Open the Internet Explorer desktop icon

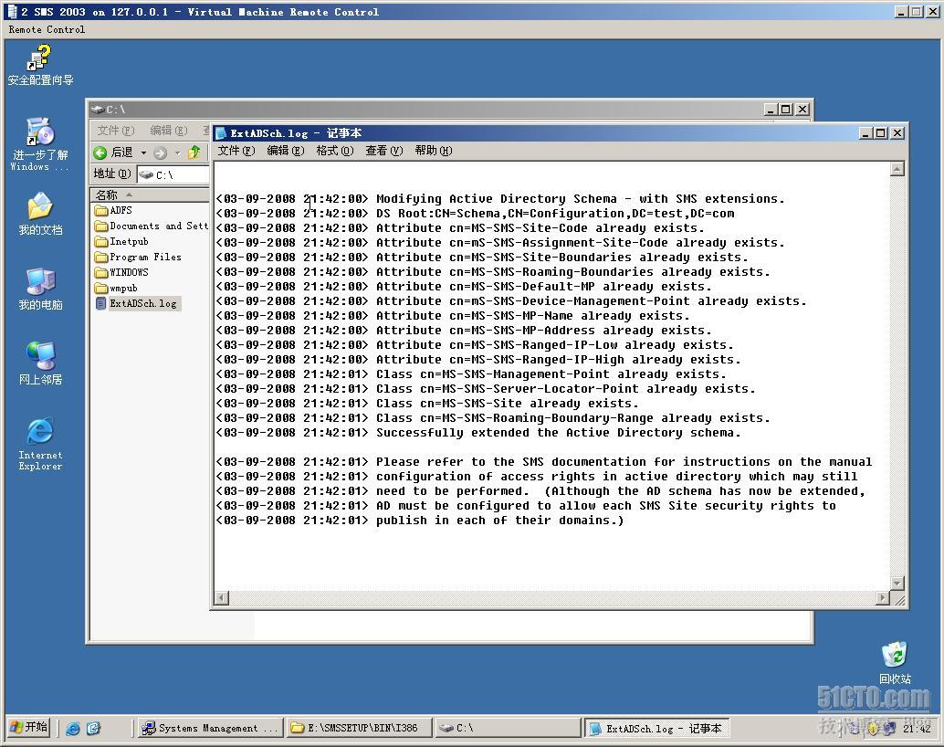(x=40, y=444)
